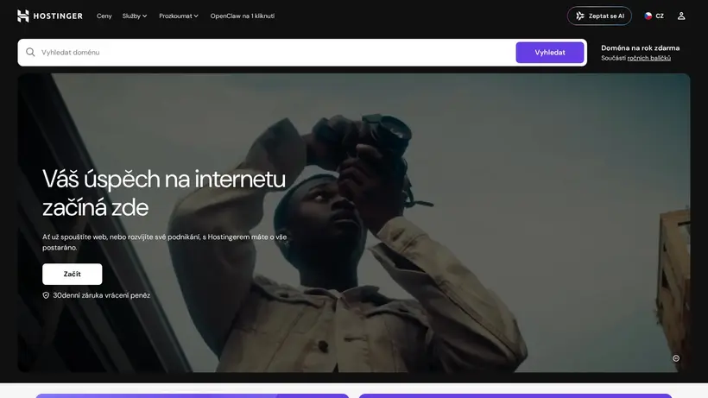
Task: Click the Czech flag language icon
Action: [648, 16]
